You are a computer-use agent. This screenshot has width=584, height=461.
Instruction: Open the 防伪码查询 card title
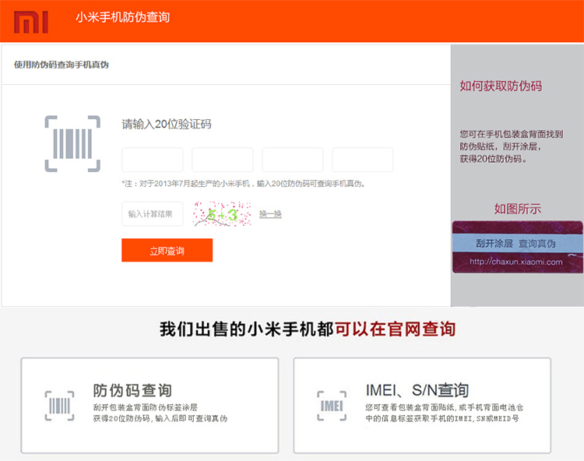[x=132, y=391]
